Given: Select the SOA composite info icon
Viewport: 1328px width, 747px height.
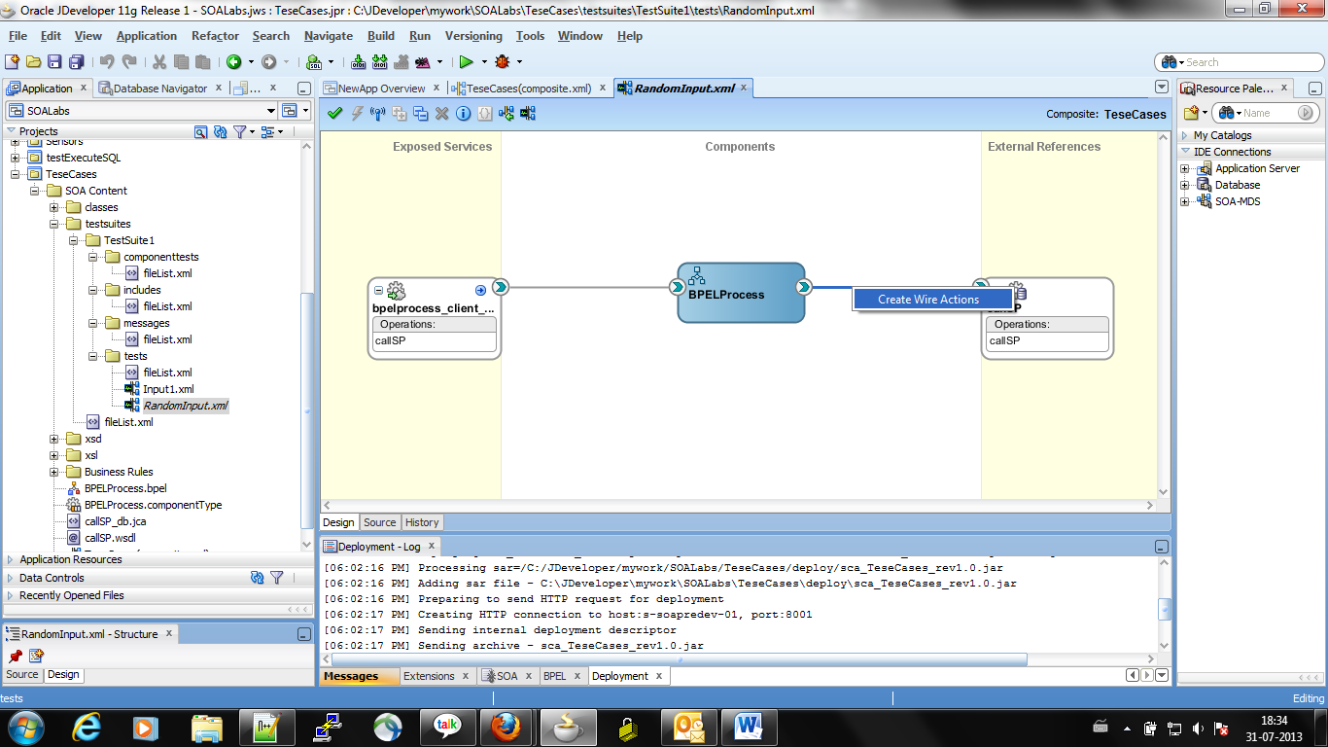Looking at the screenshot, I should point(463,114).
